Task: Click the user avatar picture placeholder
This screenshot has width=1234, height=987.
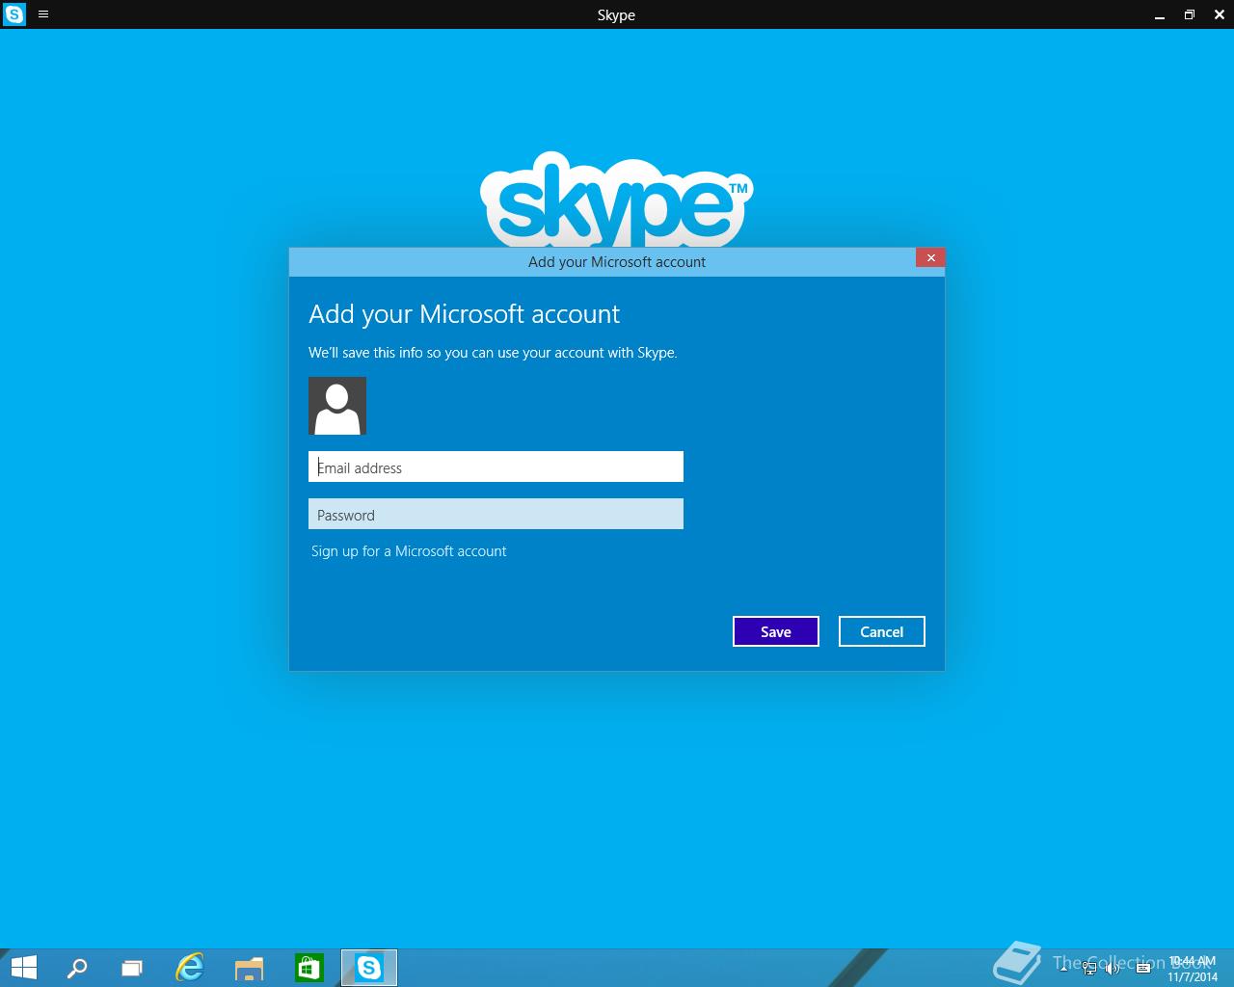Action: click(337, 406)
